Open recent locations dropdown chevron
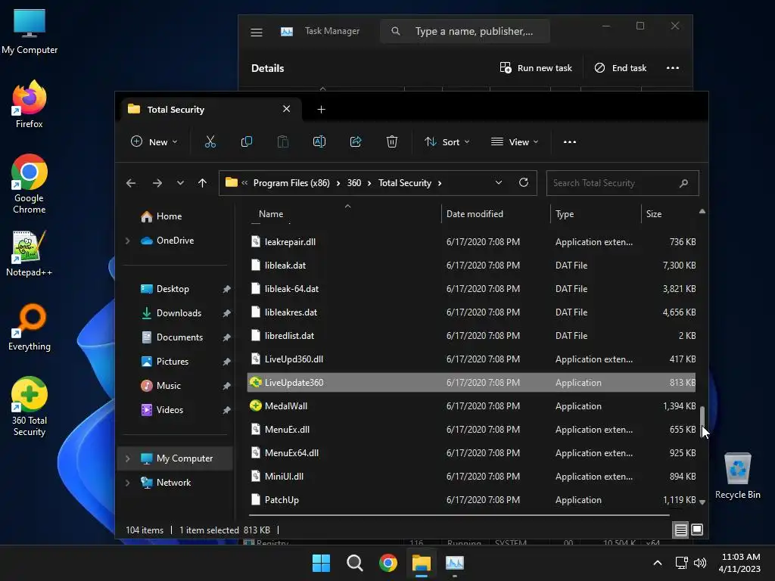 [180, 183]
